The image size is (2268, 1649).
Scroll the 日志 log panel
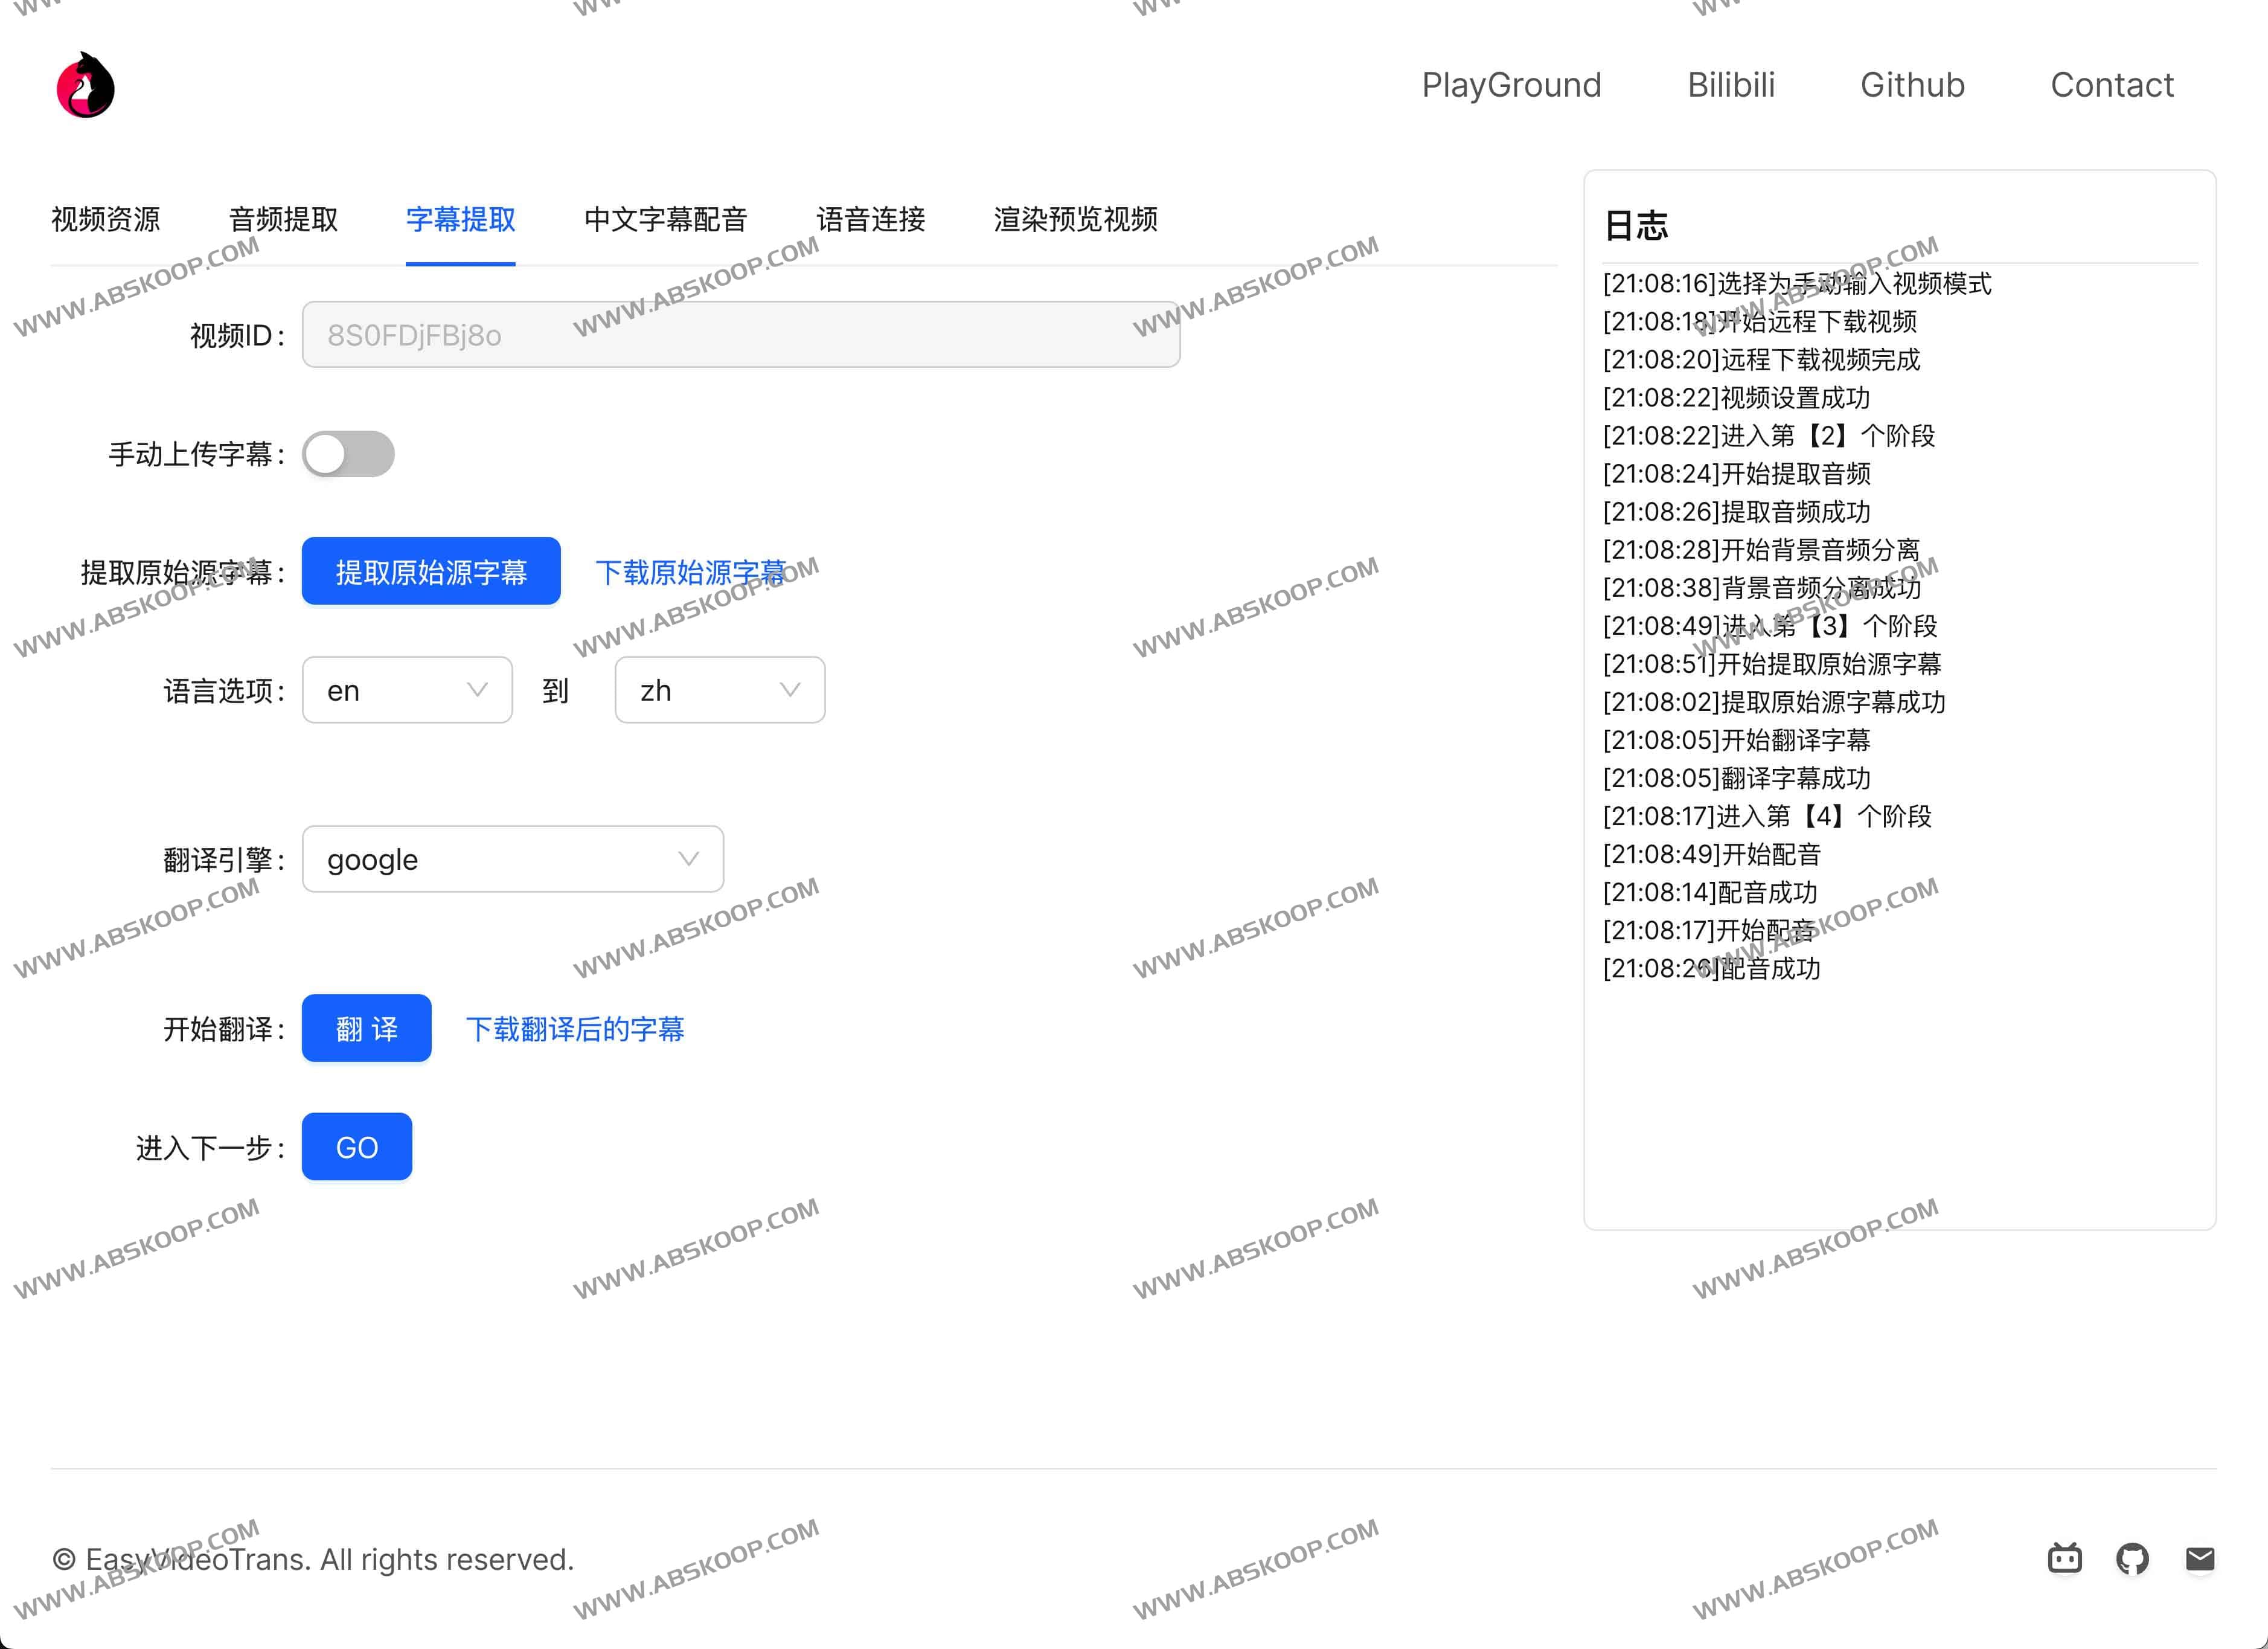click(1900, 705)
